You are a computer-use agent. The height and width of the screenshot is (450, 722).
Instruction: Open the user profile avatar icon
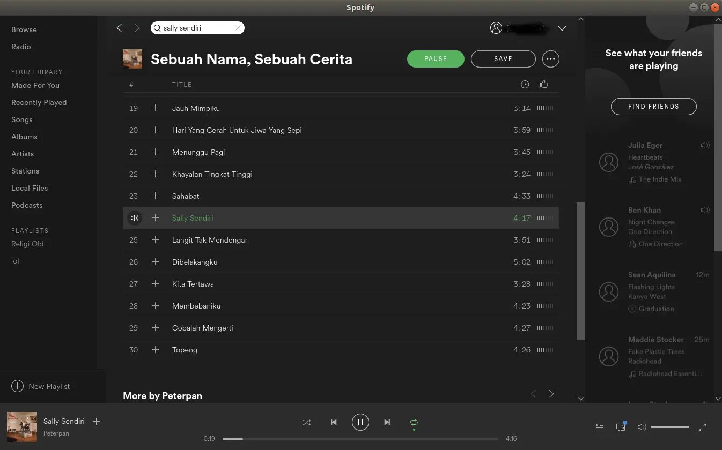(x=496, y=28)
